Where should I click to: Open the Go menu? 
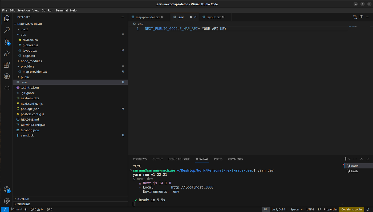(43, 10)
